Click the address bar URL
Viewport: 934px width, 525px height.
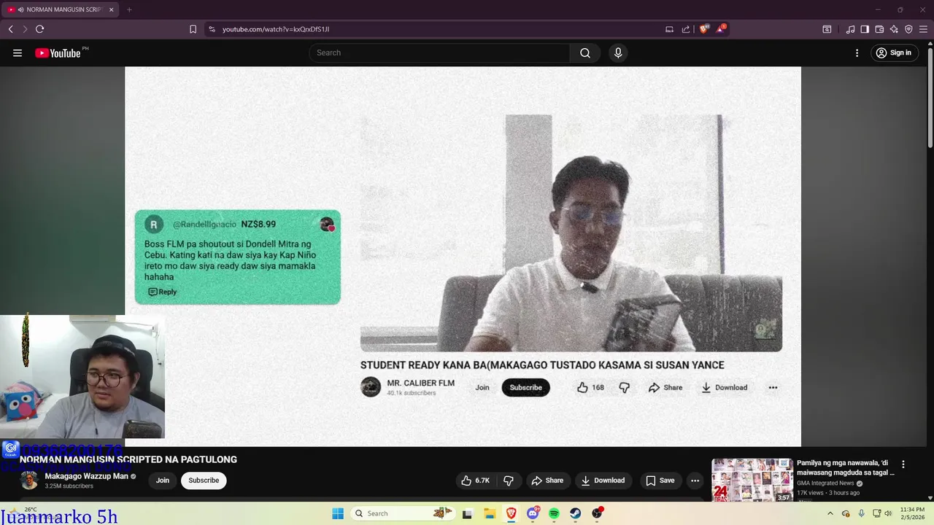(276, 29)
